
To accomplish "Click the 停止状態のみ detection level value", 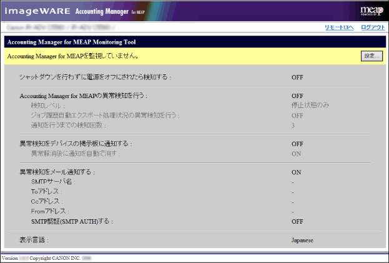I will [x=308, y=106].
